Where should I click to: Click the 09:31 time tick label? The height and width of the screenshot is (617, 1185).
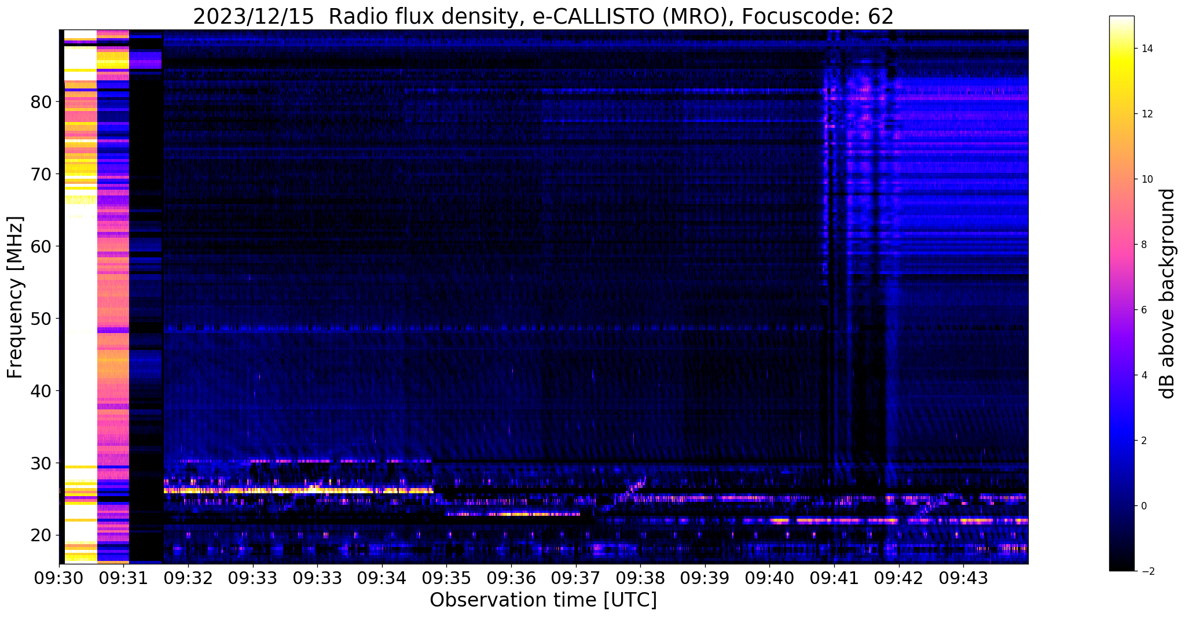coord(124,578)
